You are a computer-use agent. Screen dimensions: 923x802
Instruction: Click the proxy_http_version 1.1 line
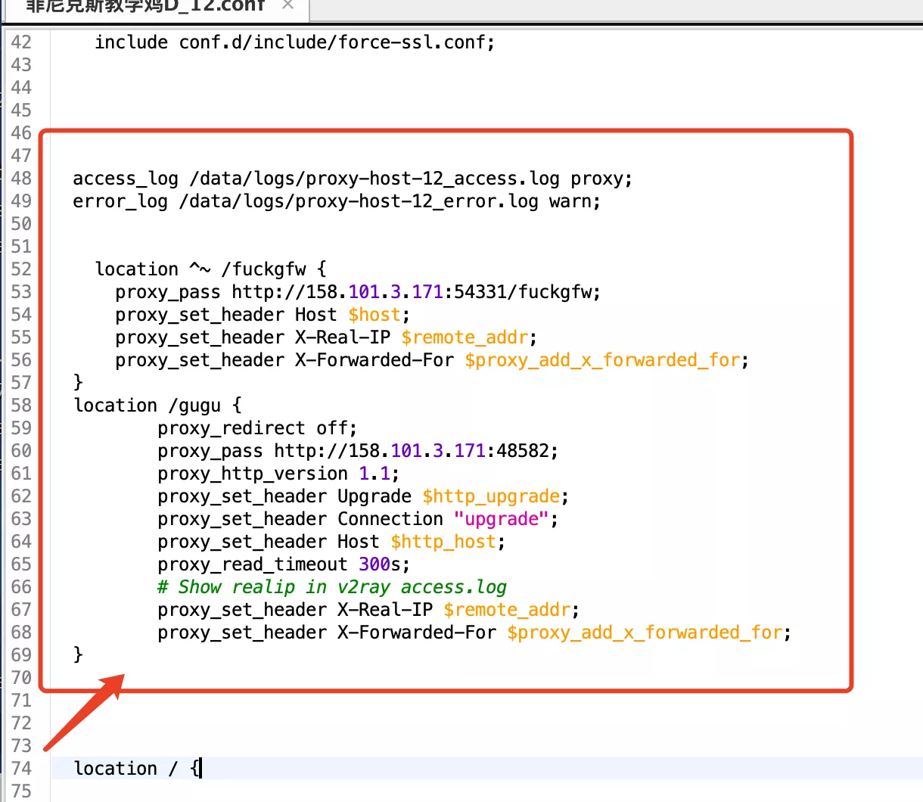(278, 474)
